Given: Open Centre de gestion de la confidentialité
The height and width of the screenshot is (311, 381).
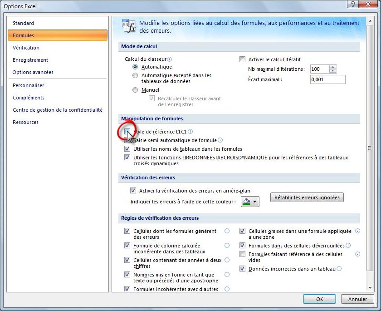Looking at the screenshot, I should 58,110.
